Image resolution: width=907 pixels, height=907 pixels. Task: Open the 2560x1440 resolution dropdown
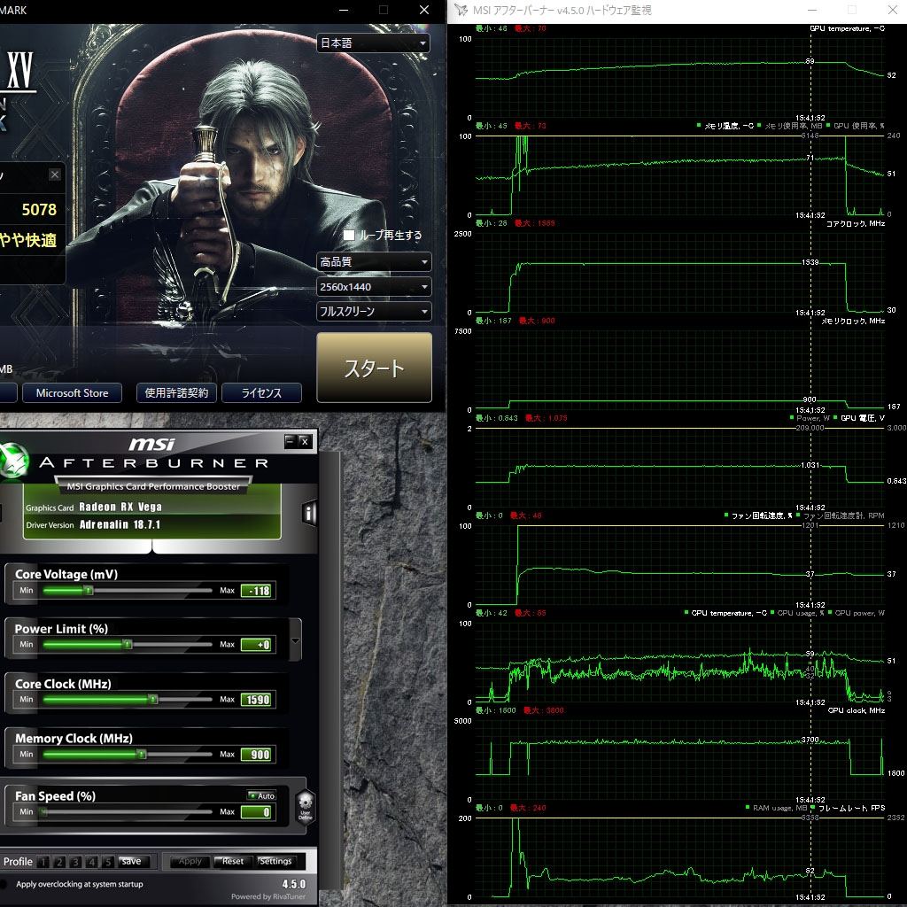(373, 286)
